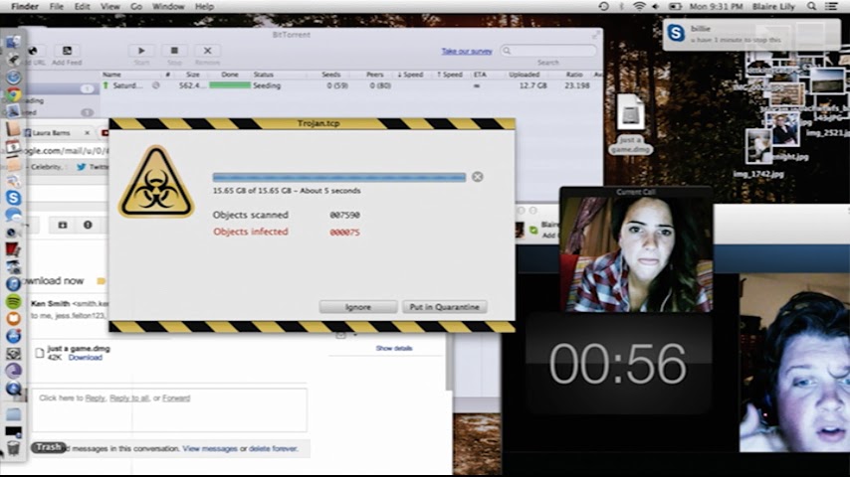Viewport: 850px width, 477px height.
Task: Click the Remove X toolbar icon
Action: 207,51
